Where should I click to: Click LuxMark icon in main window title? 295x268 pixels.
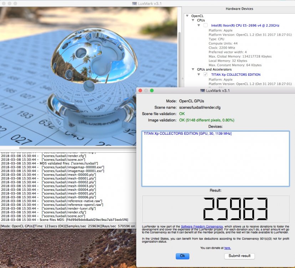click(134, 3)
